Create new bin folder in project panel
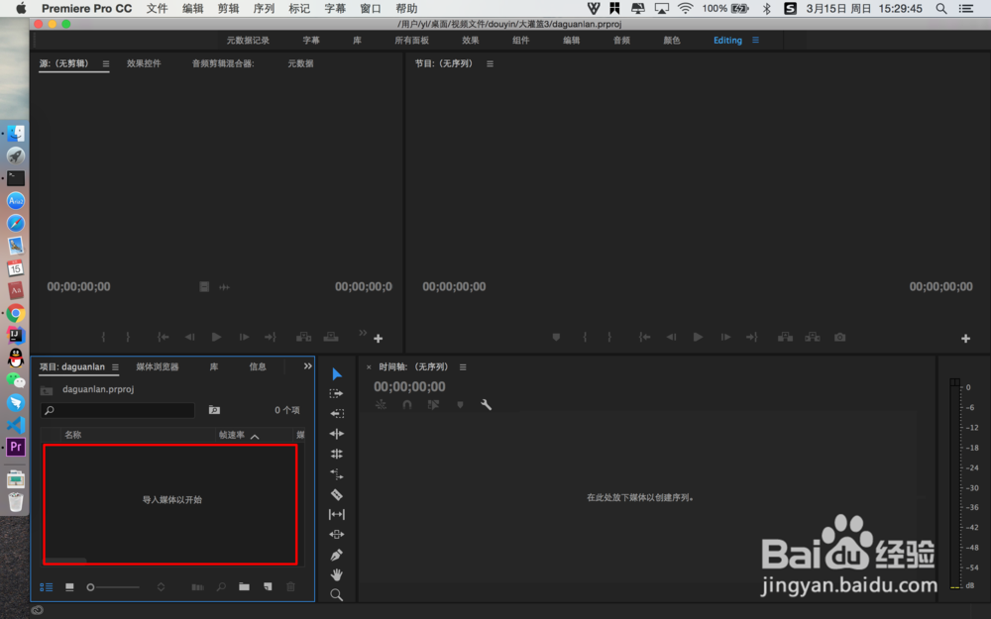Image resolution: width=991 pixels, height=619 pixels. 244,586
